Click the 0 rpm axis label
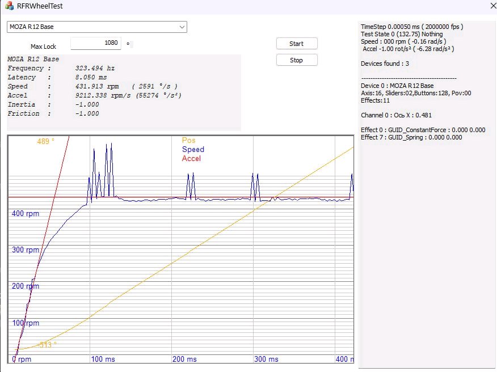 coord(22,360)
